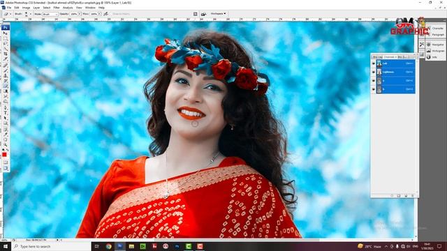Click the red foreground color swatch

4,155
